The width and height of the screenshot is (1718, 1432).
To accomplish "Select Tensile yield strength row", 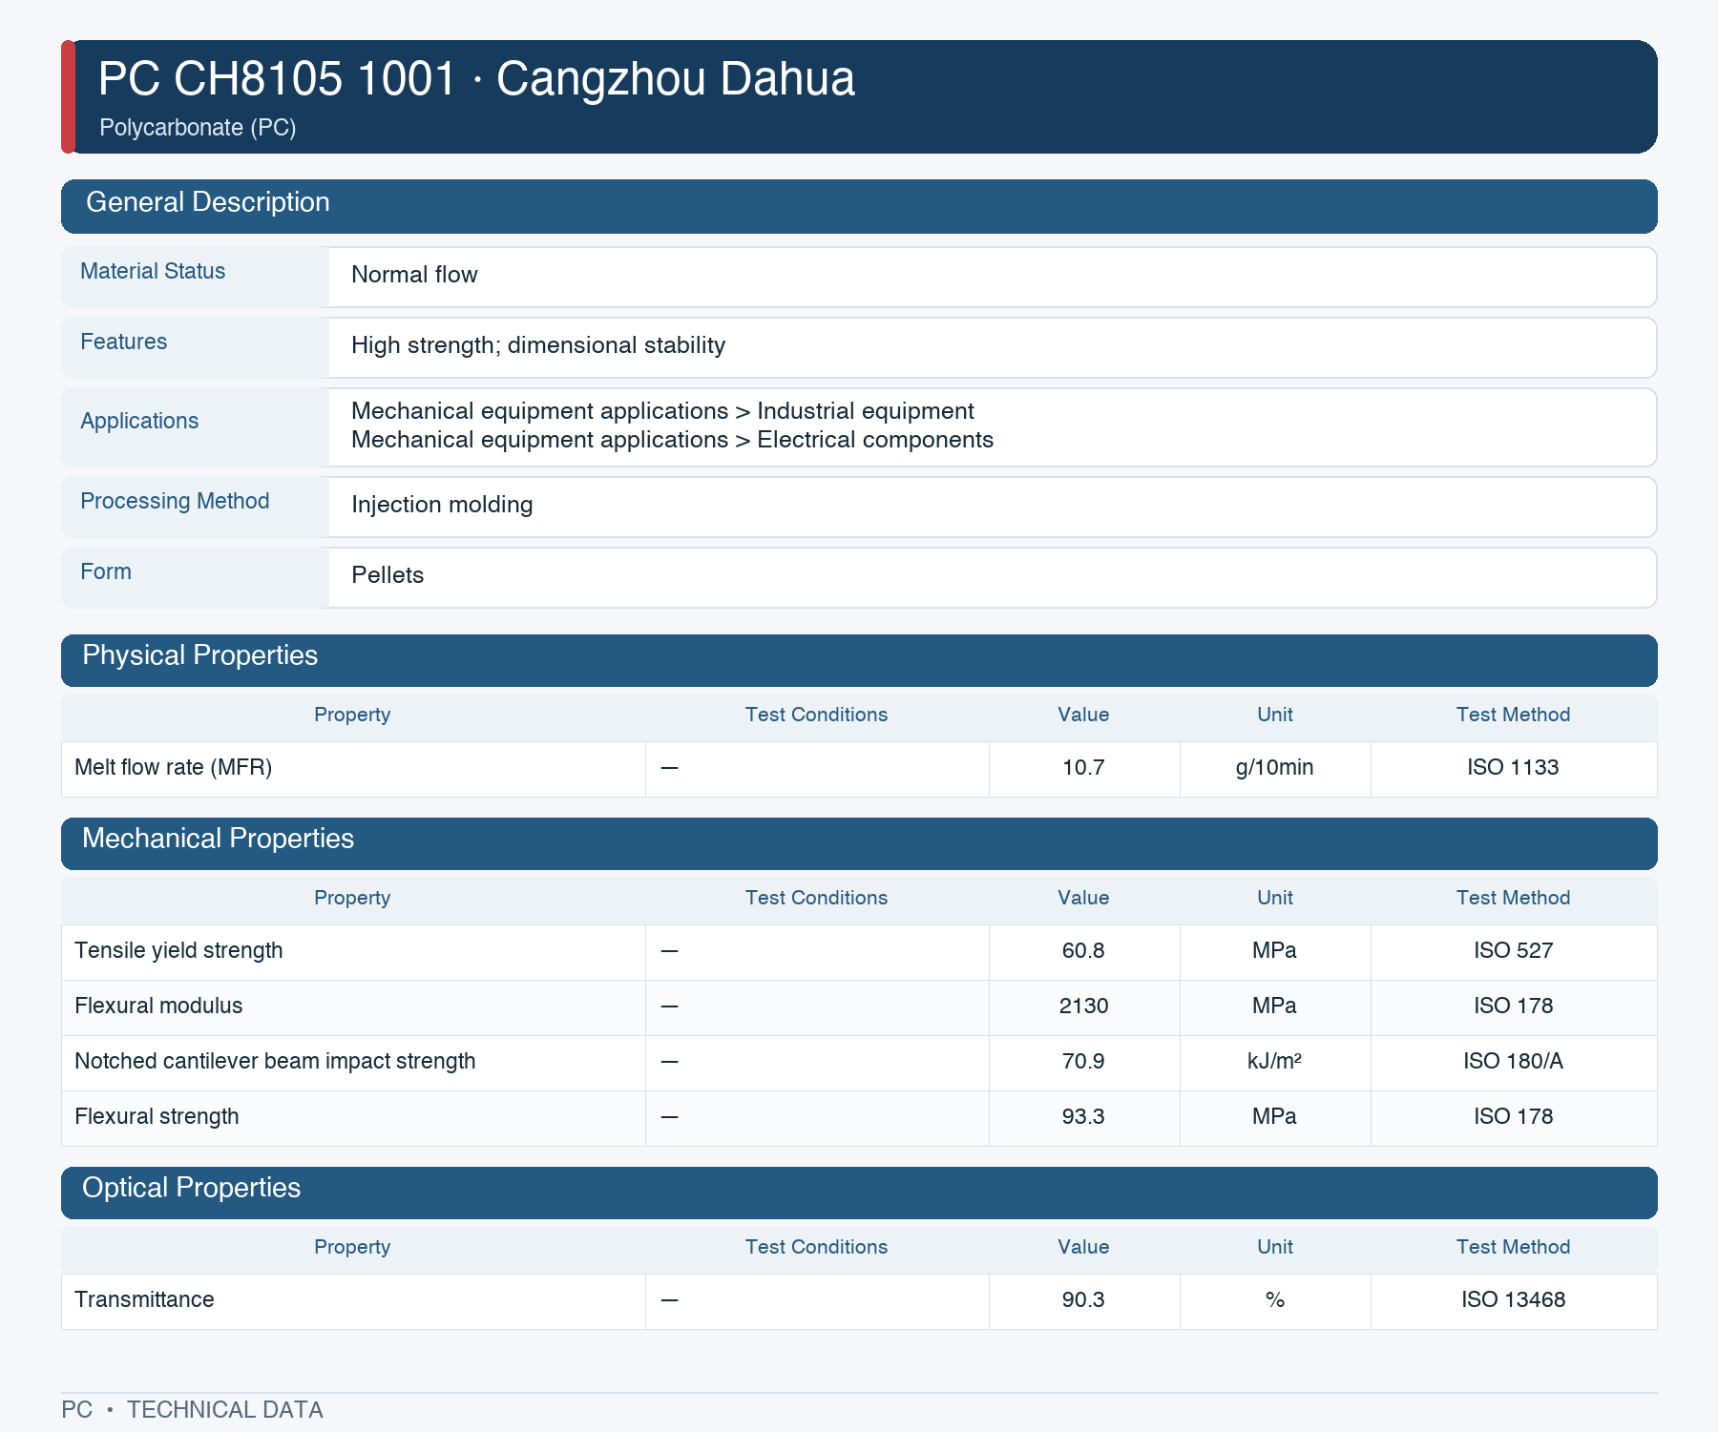I will pos(859,952).
